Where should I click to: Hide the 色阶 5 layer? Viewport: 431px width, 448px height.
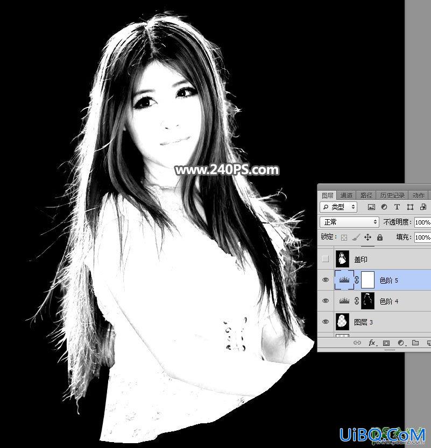coord(326,280)
